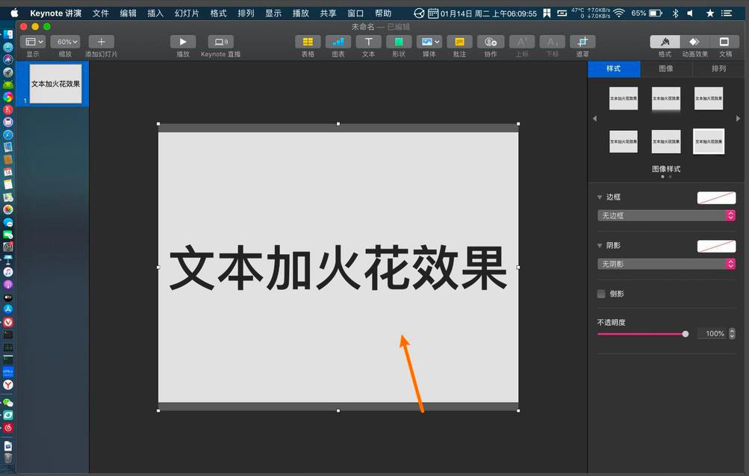Enable the 倒影 reflection checkbox
This screenshot has width=749, height=476.
(x=601, y=294)
